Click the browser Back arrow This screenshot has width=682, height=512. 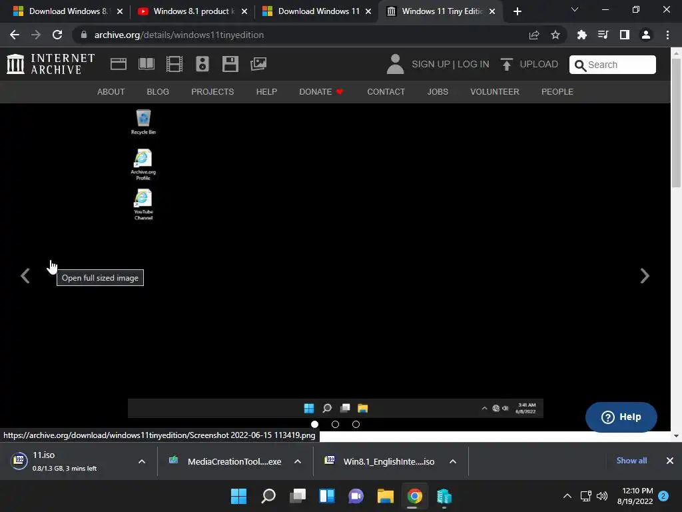[15, 35]
